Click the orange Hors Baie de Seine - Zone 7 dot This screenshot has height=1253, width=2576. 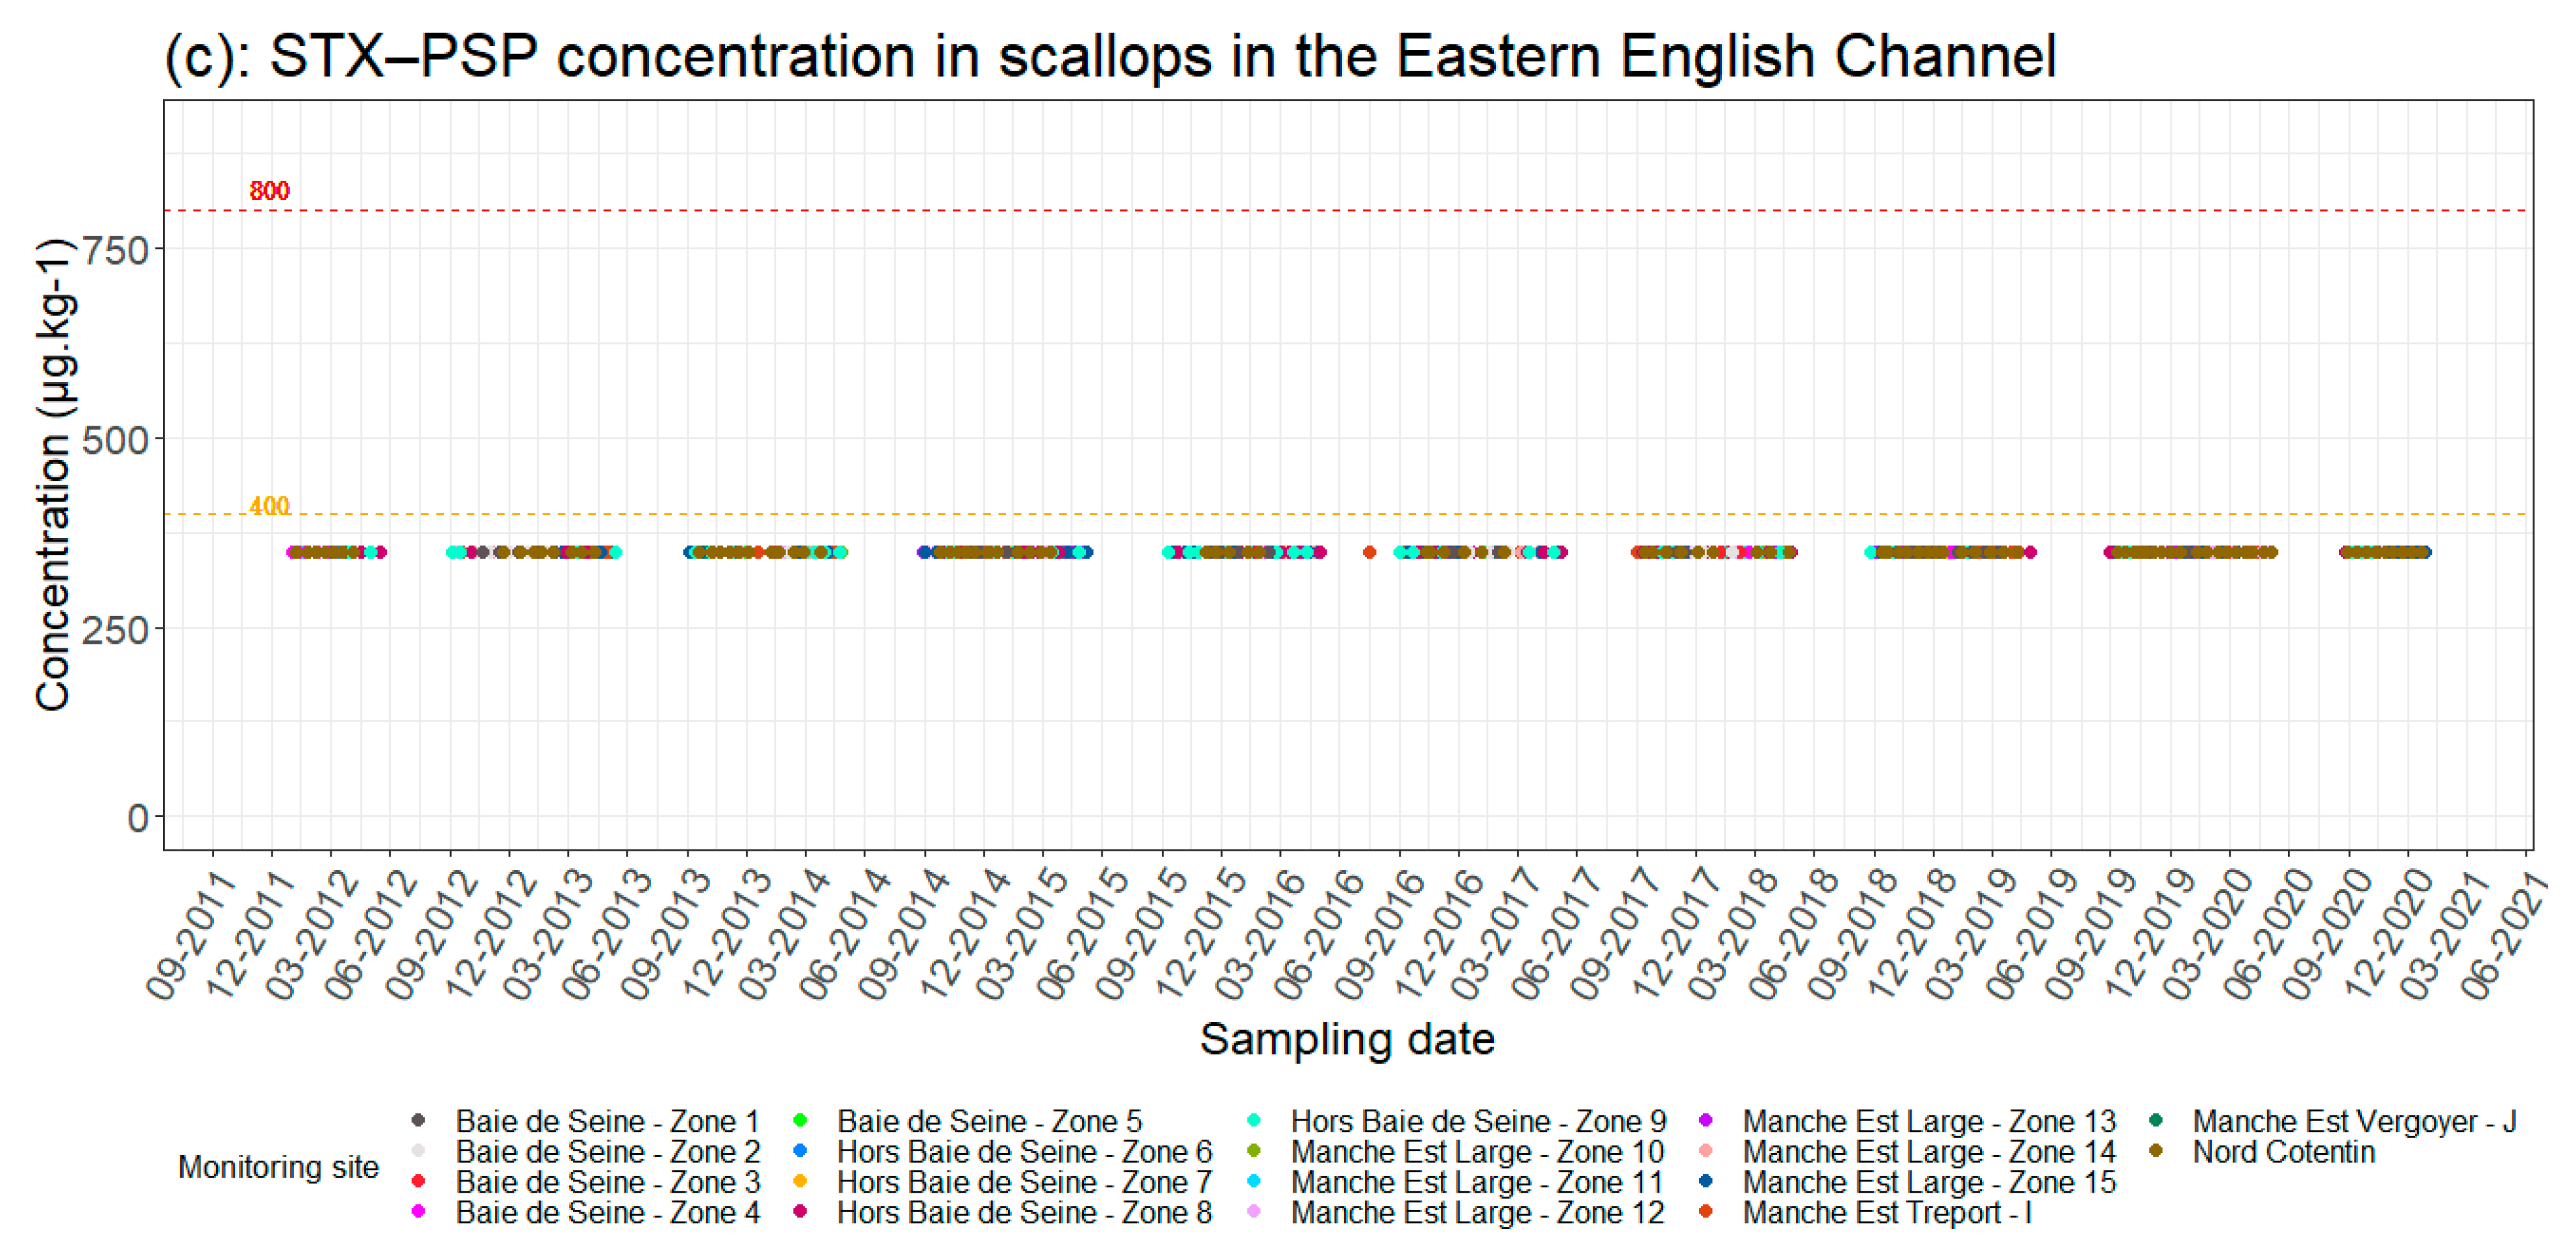point(800,1182)
